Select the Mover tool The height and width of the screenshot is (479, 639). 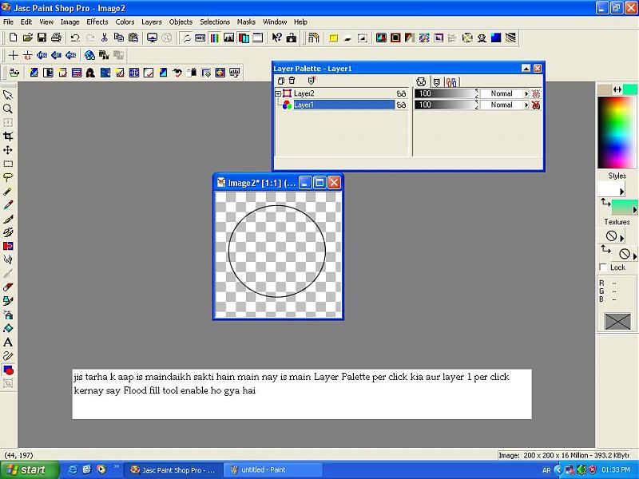coord(8,150)
